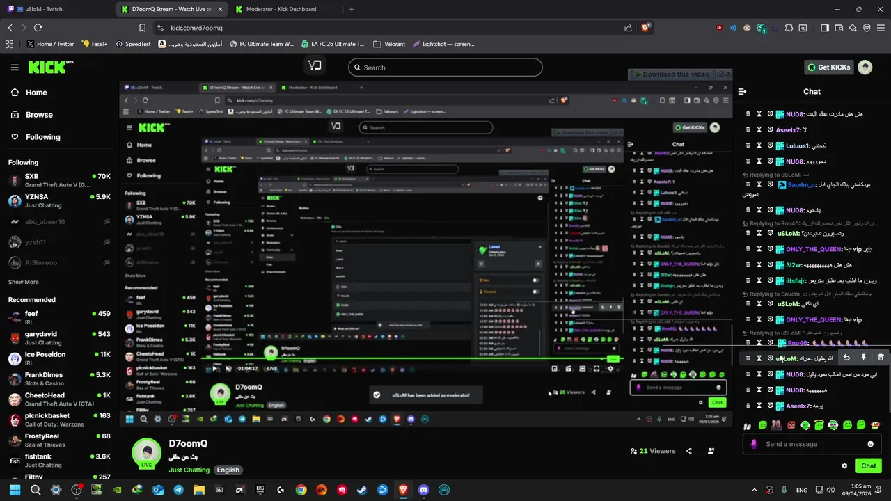
Task: Open feef recommended channel
Action: tap(59, 318)
